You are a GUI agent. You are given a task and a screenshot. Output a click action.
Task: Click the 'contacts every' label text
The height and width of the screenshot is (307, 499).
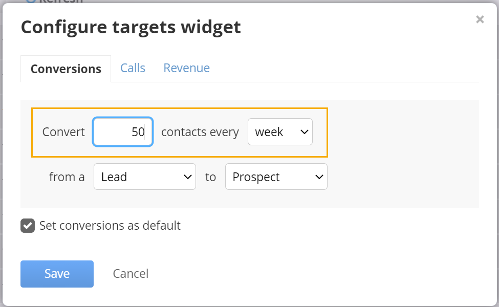click(x=200, y=131)
